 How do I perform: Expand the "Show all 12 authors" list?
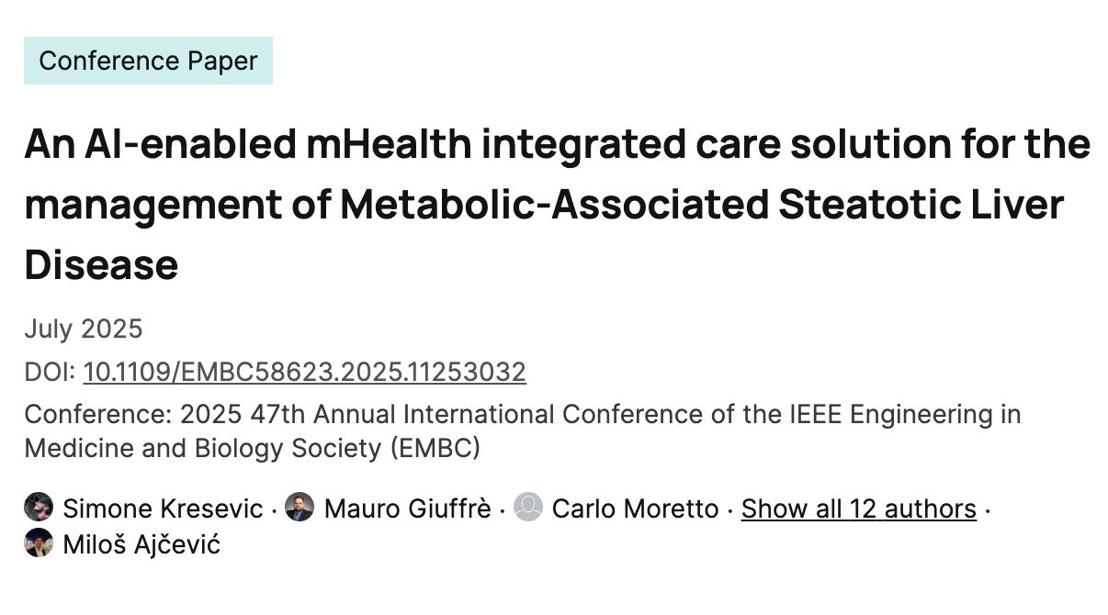click(857, 509)
